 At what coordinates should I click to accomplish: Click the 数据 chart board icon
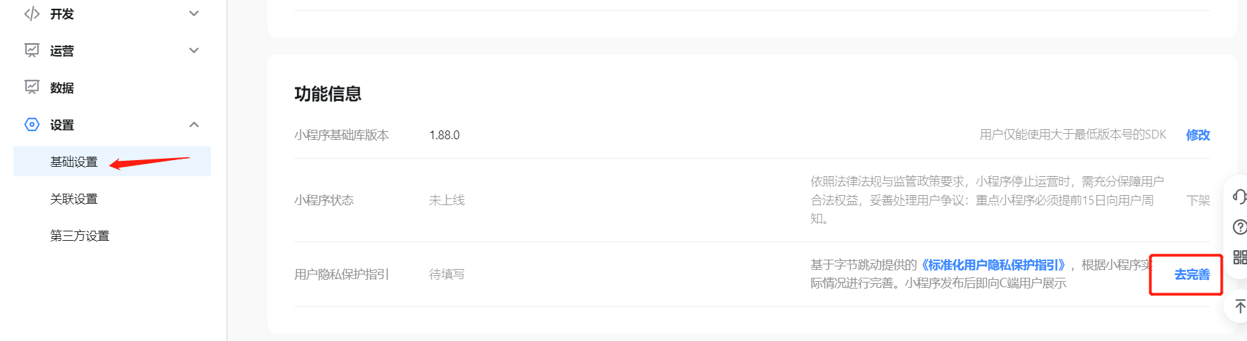click(x=32, y=87)
